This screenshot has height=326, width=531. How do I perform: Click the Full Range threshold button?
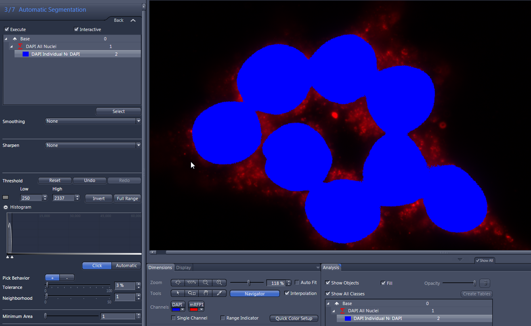tap(127, 198)
